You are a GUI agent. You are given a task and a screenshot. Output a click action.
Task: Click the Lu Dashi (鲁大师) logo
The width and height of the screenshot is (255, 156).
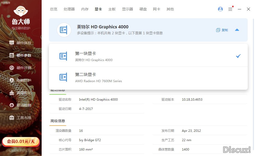21,18
